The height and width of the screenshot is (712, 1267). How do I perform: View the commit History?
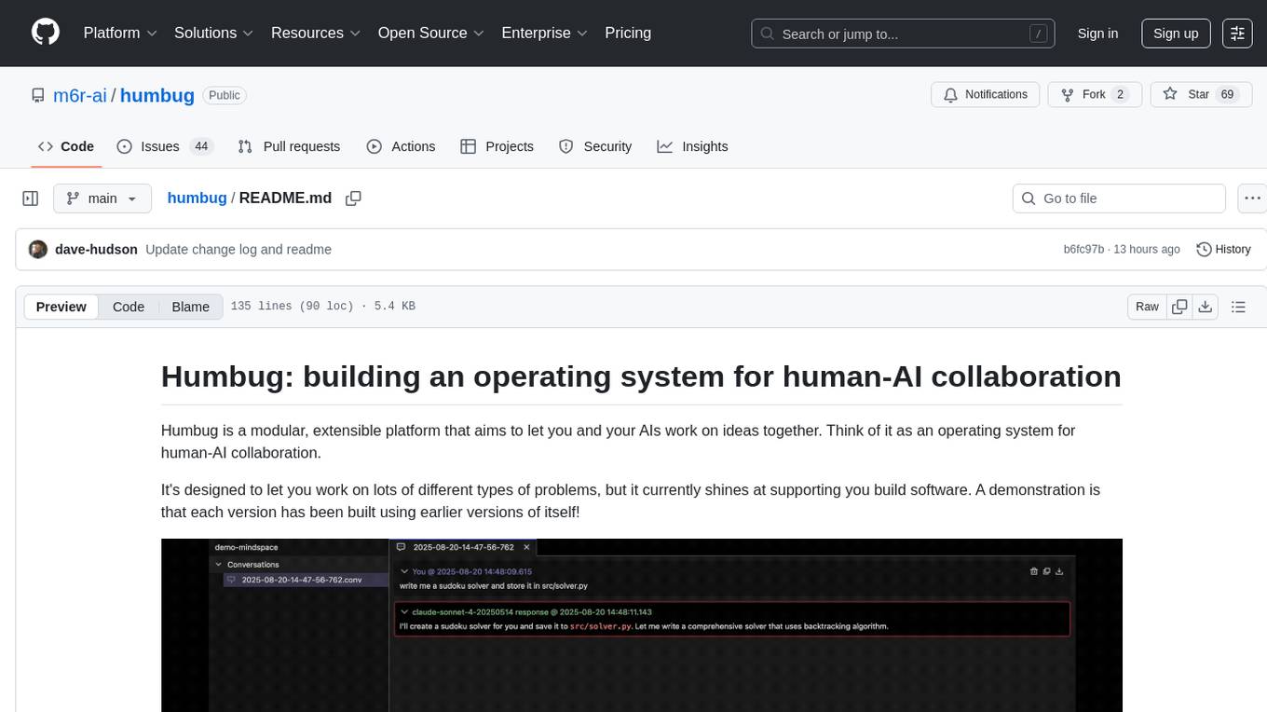1223,250
